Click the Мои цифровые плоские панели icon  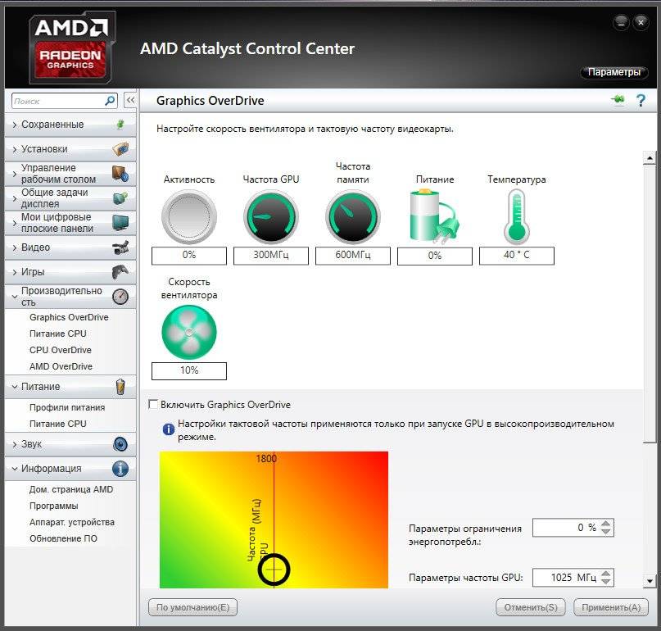click(120, 222)
